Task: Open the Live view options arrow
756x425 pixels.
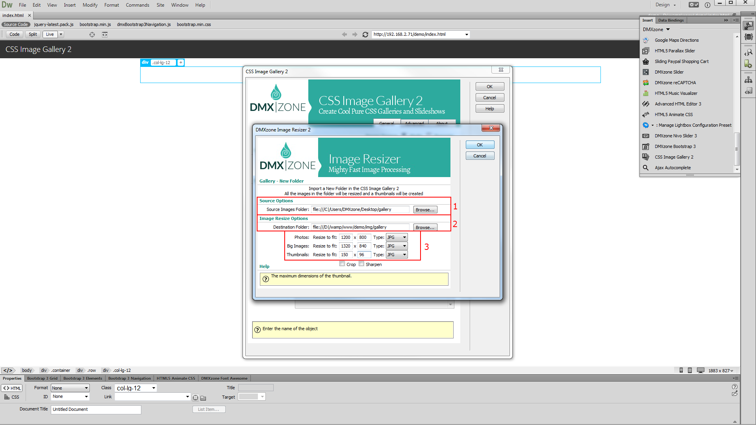Action: tap(61, 34)
